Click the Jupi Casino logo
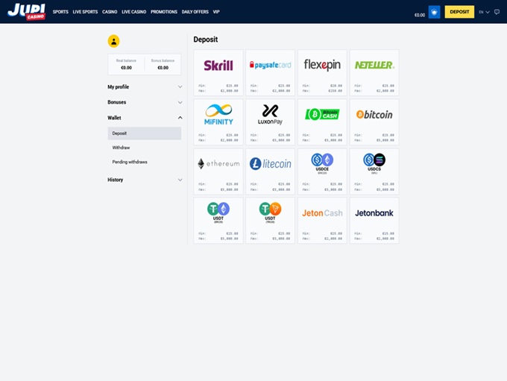This screenshot has width=507, height=381. coord(26,11)
